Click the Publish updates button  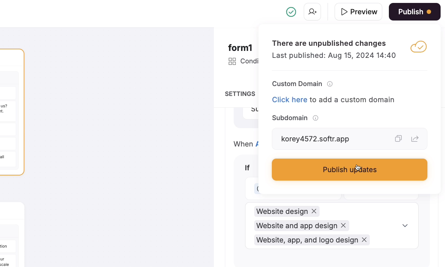tap(350, 170)
